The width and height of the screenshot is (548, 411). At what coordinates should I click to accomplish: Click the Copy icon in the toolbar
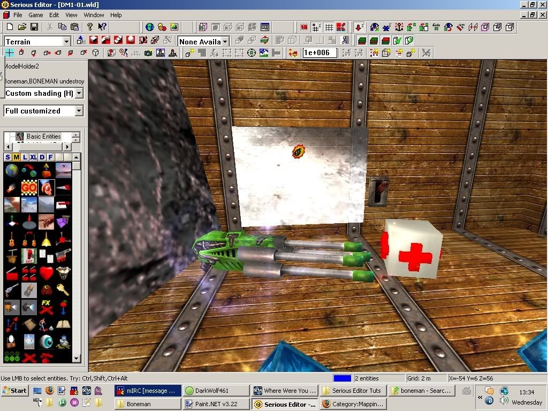click(x=62, y=27)
